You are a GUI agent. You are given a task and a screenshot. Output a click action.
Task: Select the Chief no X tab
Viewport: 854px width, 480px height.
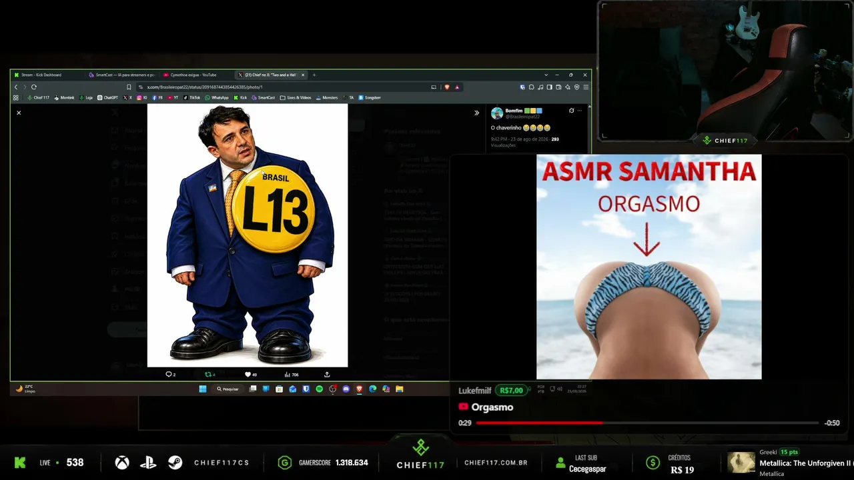[271, 75]
